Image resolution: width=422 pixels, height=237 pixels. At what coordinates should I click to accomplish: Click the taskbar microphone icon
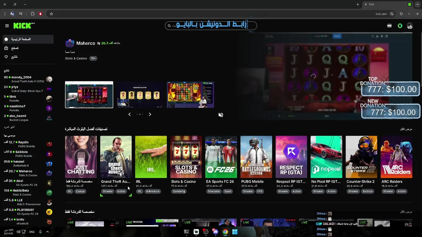(40, 232)
